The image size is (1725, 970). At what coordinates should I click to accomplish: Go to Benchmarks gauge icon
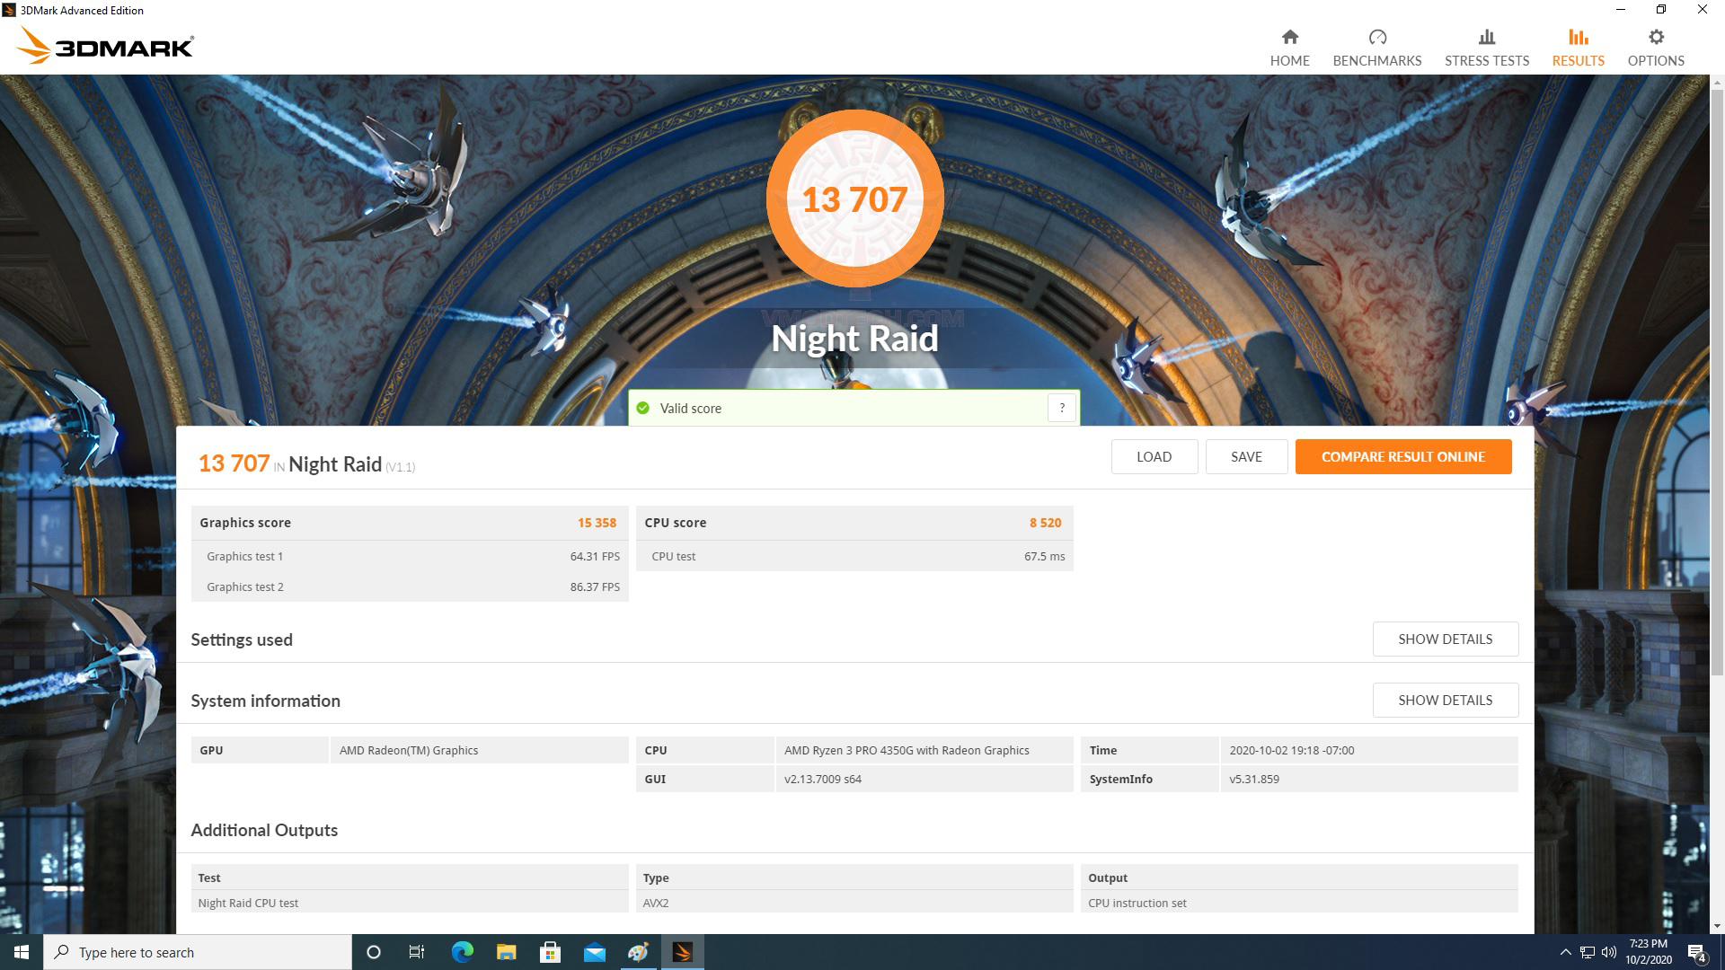coord(1376,38)
